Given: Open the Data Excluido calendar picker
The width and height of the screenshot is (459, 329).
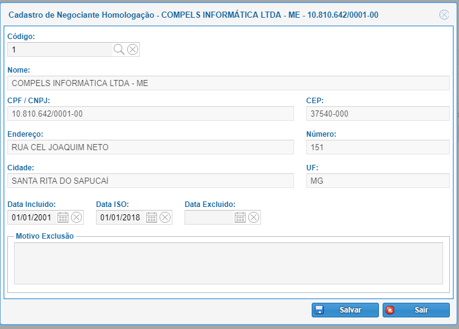Looking at the screenshot, I should 240,217.
